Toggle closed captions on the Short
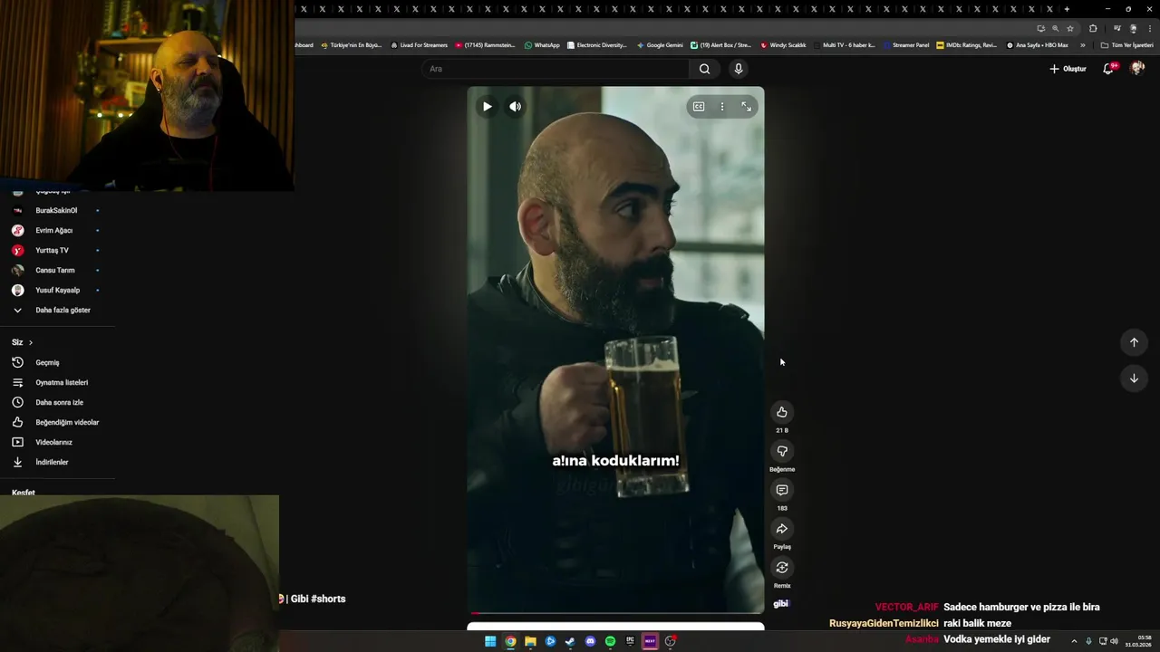Screen dimensions: 1160x652 pyautogui.click(x=699, y=107)
